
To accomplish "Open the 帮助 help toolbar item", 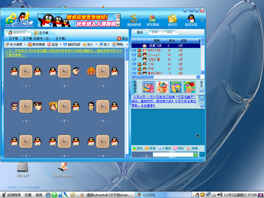I will (118, 44).
